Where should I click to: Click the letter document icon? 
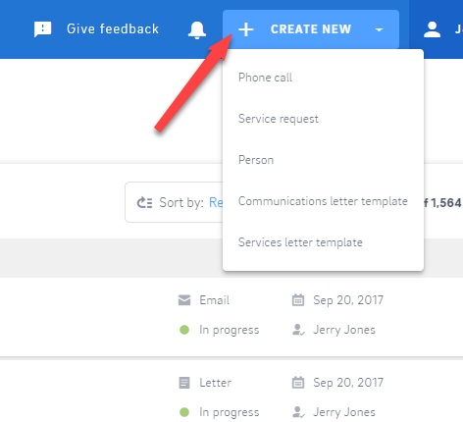coord(184,383)
